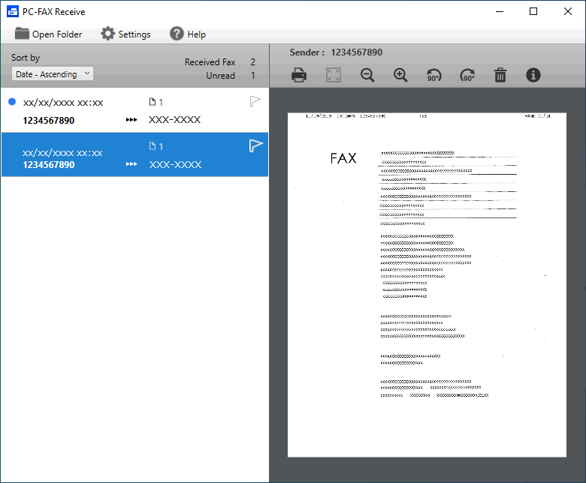Toggle flag on the selected fax
The width and height of the screenshot is (586, 483).
tap(255, 146)
